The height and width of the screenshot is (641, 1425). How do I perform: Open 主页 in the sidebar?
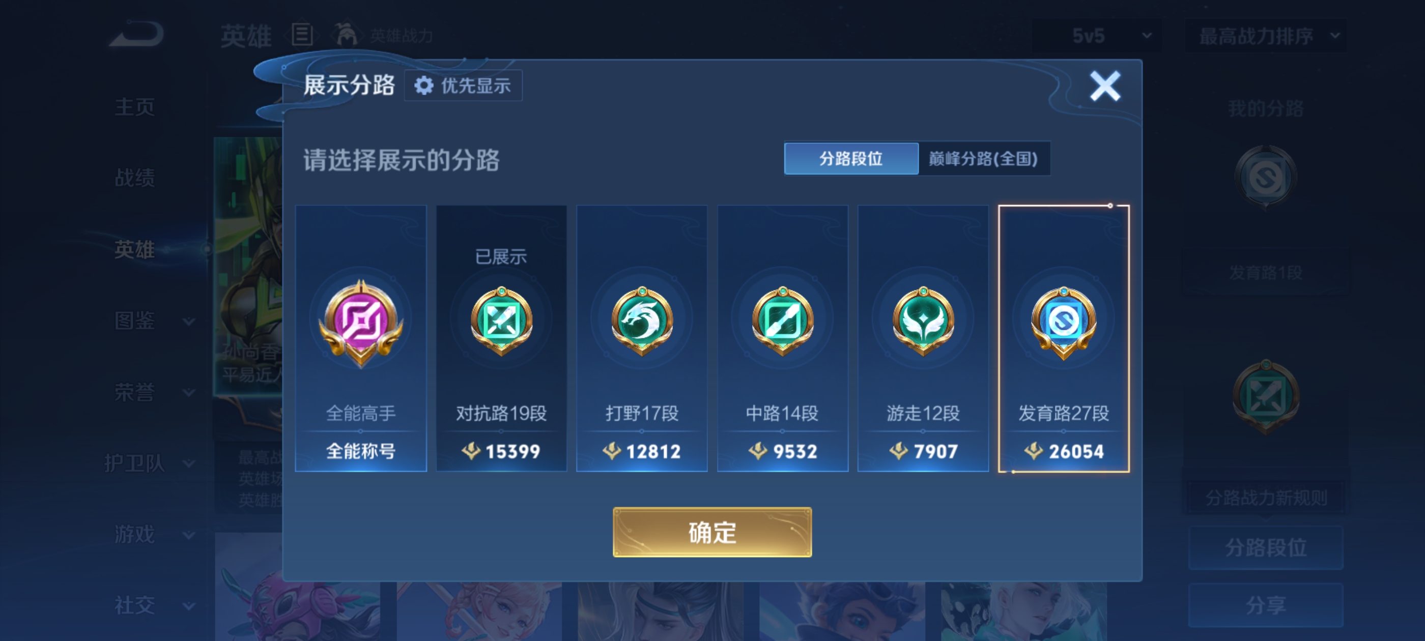pos(134,107)
